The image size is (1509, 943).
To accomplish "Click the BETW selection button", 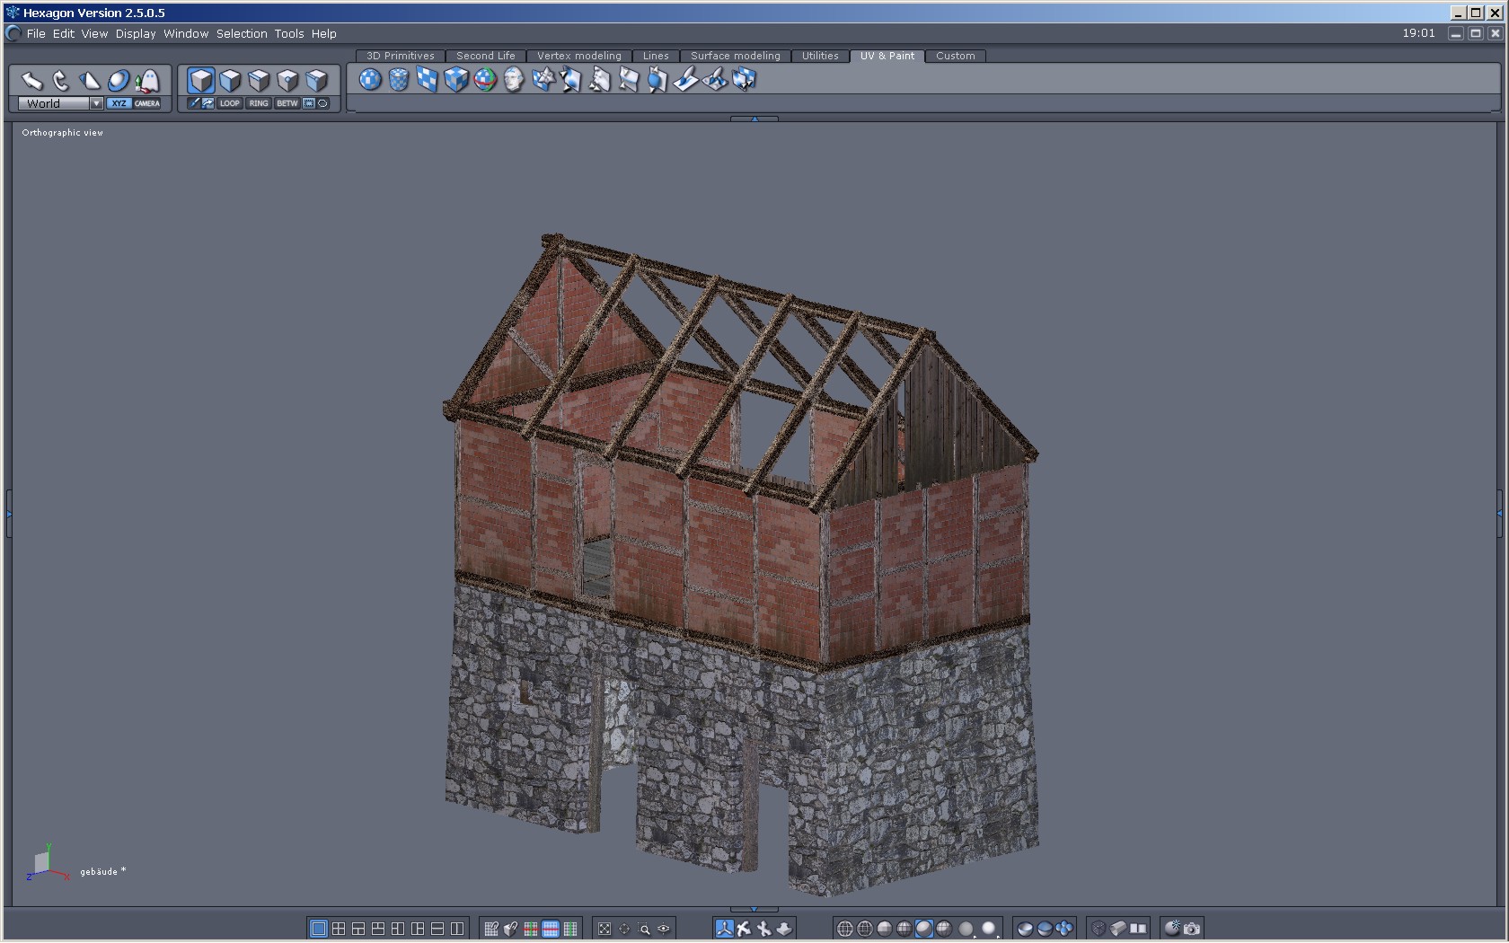I will click(x=287, y=103).
